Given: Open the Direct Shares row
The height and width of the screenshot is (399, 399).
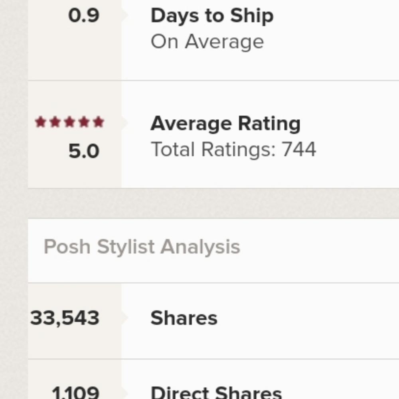Looking at the screenshot, I should click(213, 379).
